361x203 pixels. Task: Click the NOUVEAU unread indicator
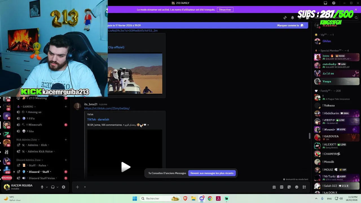tap(6, 178)
